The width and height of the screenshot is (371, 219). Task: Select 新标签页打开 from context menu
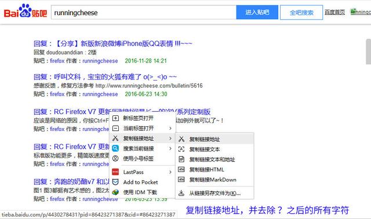pos(142,118)
